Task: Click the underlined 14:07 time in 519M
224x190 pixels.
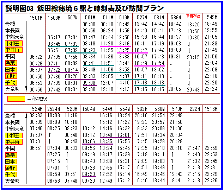Action: tap(123, 76)
